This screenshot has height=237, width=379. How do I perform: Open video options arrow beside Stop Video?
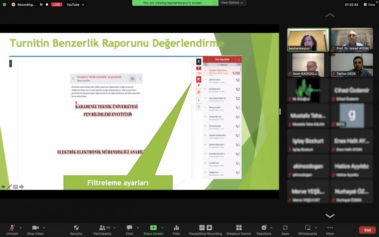44,228
